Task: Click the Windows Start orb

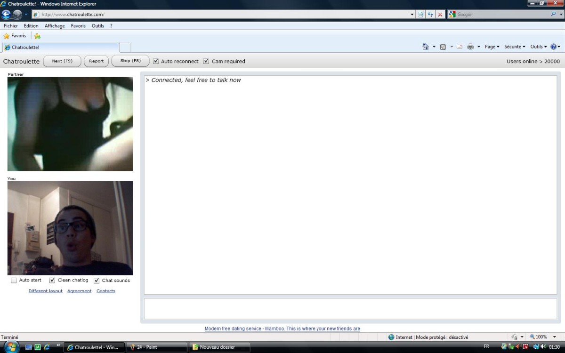Action: (11, 347)
